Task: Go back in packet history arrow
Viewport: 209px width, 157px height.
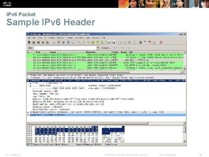Action: click(x=84, y=42)
